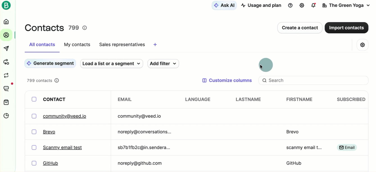The height and width of the screenshot is (172, 376).
Task: Click Import contacts
Action: [346, 28]
